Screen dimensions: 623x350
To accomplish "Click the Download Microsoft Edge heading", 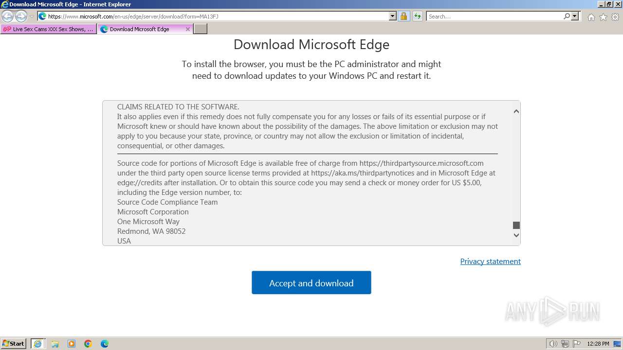I will pyautogui.click(x=311, y=44).
